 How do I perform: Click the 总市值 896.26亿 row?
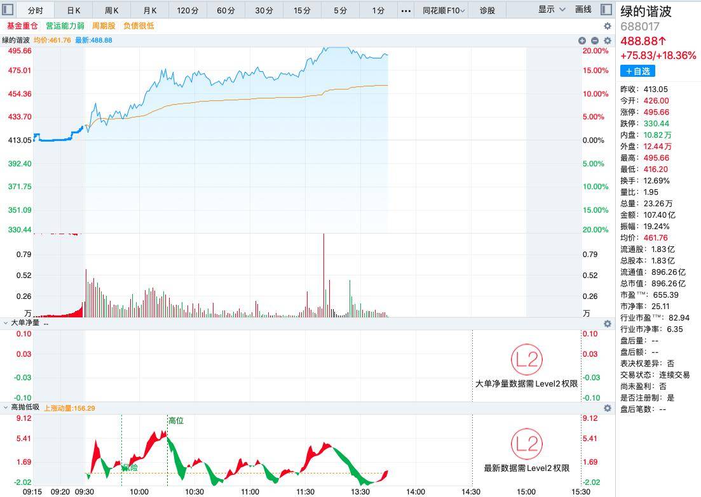point(653,284)
